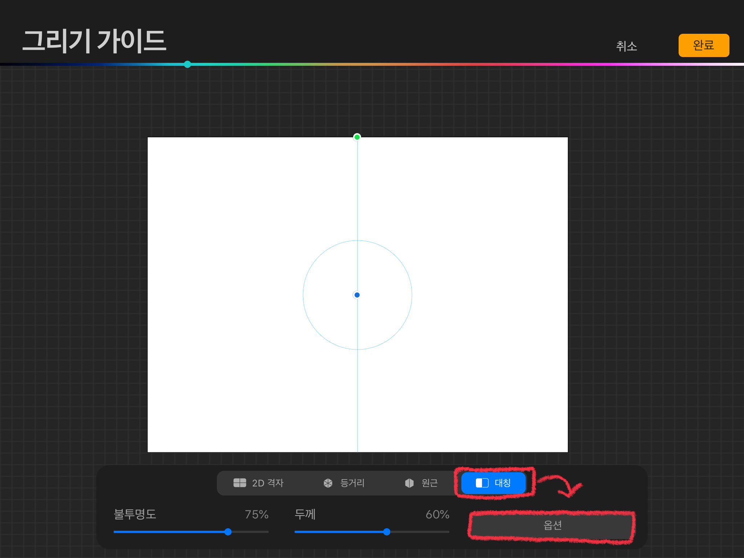Open the 옵션 options panel
The image size is (744, 558).
point(552,525)
